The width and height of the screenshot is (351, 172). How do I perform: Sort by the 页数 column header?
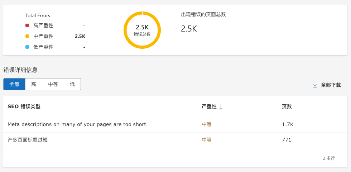[287, 106]
